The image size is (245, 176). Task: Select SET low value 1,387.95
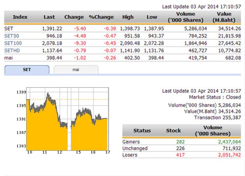tap(154, 28)
